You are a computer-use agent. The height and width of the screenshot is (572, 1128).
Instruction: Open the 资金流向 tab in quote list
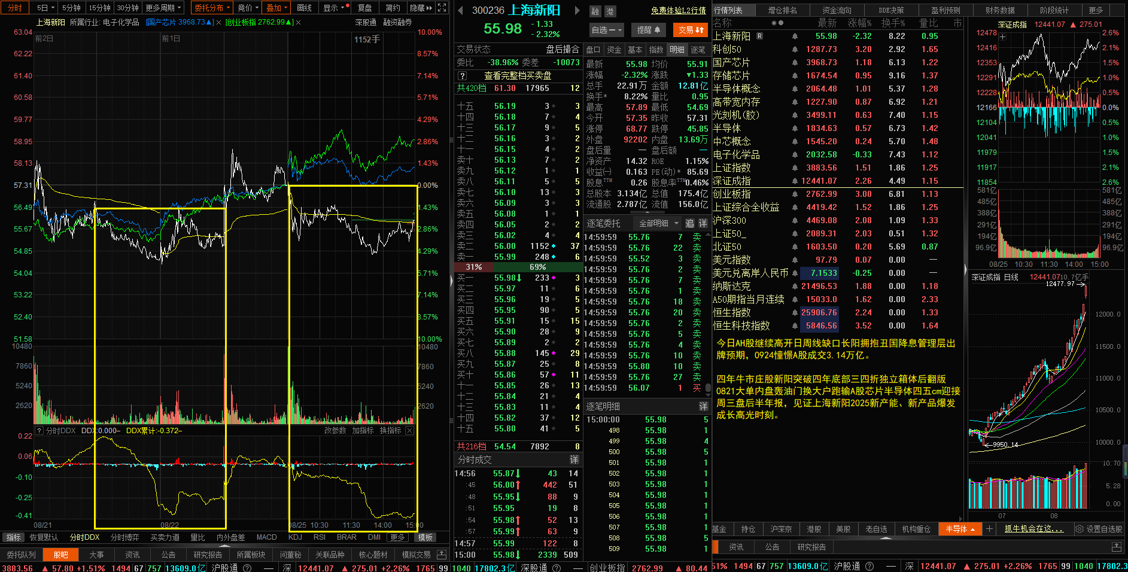coord(837,10)
